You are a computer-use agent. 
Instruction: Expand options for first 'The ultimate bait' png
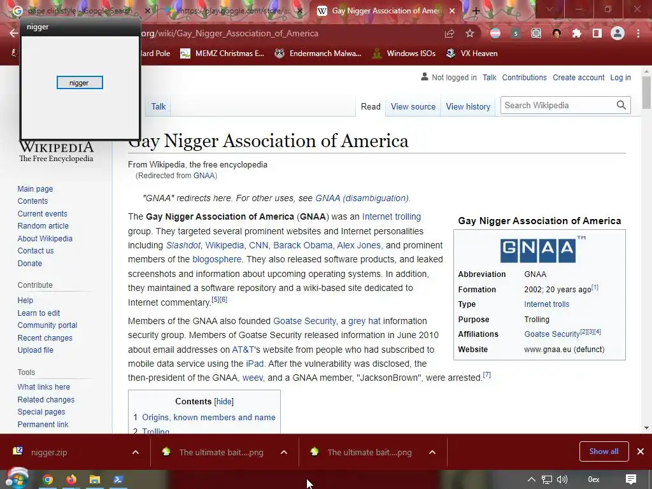point(284,453)
